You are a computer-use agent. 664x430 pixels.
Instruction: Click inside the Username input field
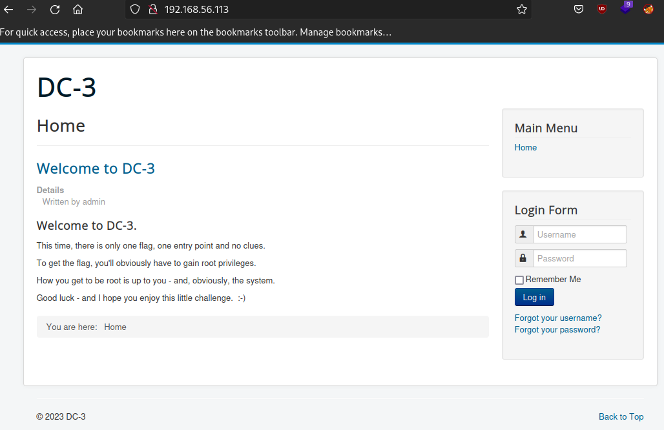tap(579, 234)
